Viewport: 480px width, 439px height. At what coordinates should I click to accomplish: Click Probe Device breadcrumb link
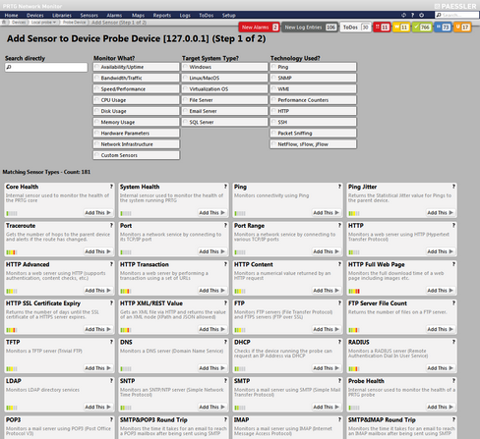tap(74, 23)
